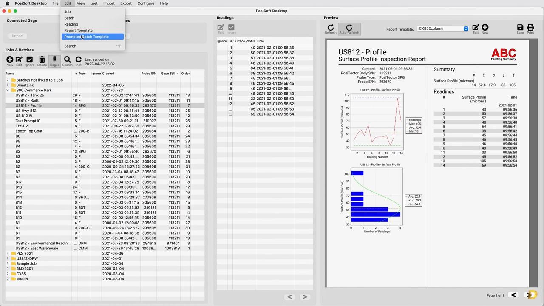Open the Search magnifier in Jobs toolbar
Screen dimensions: 544x306
[67, 61]
